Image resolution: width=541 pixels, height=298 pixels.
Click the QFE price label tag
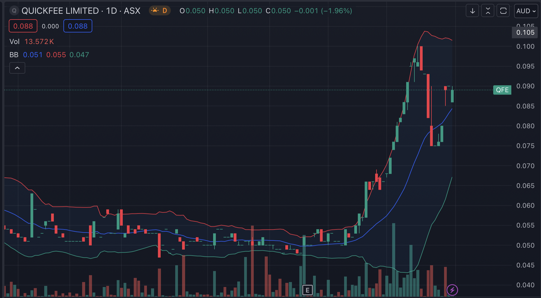pos(502,90)
